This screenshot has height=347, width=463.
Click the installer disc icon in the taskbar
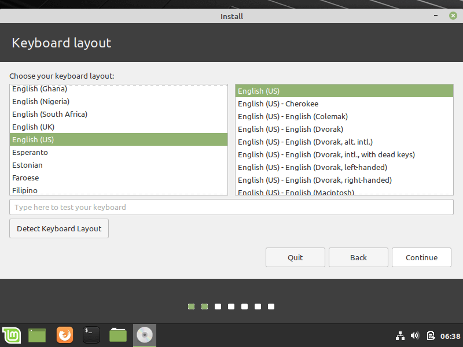click(x=144, y=335)
